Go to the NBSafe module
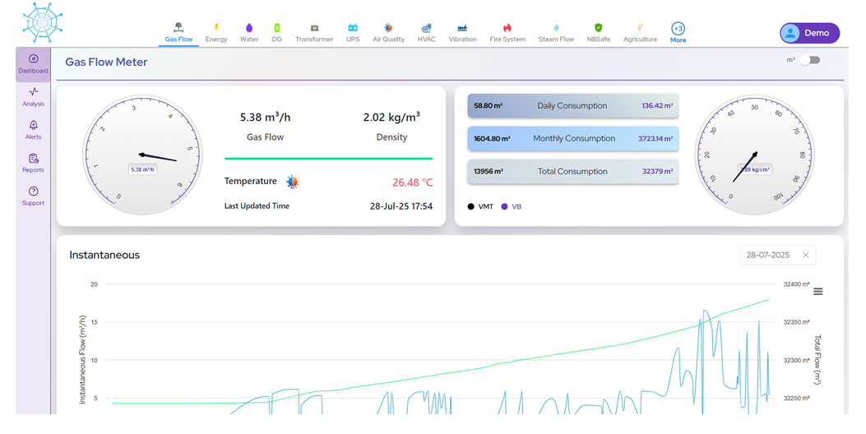This screenshot has height=434, width=866. point(599,33)
